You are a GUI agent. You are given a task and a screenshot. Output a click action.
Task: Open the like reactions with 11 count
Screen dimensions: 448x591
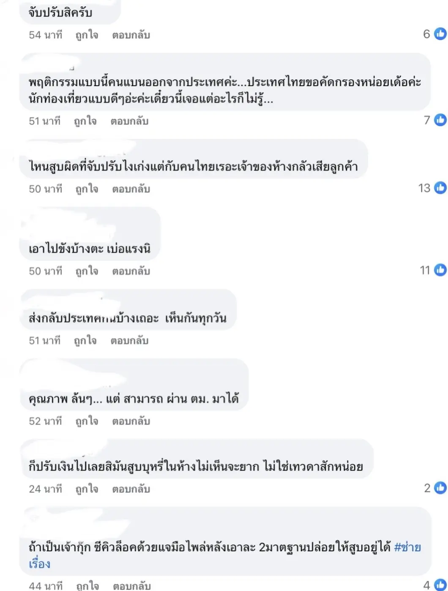coord(433,270)
